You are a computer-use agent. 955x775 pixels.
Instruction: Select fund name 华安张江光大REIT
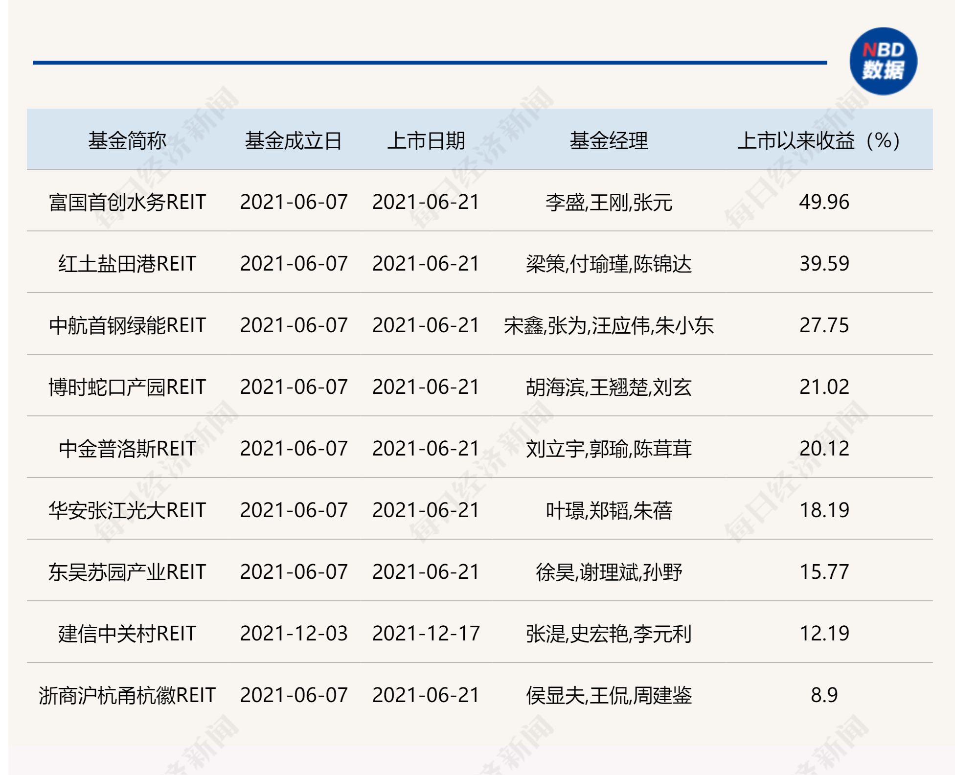127,510
